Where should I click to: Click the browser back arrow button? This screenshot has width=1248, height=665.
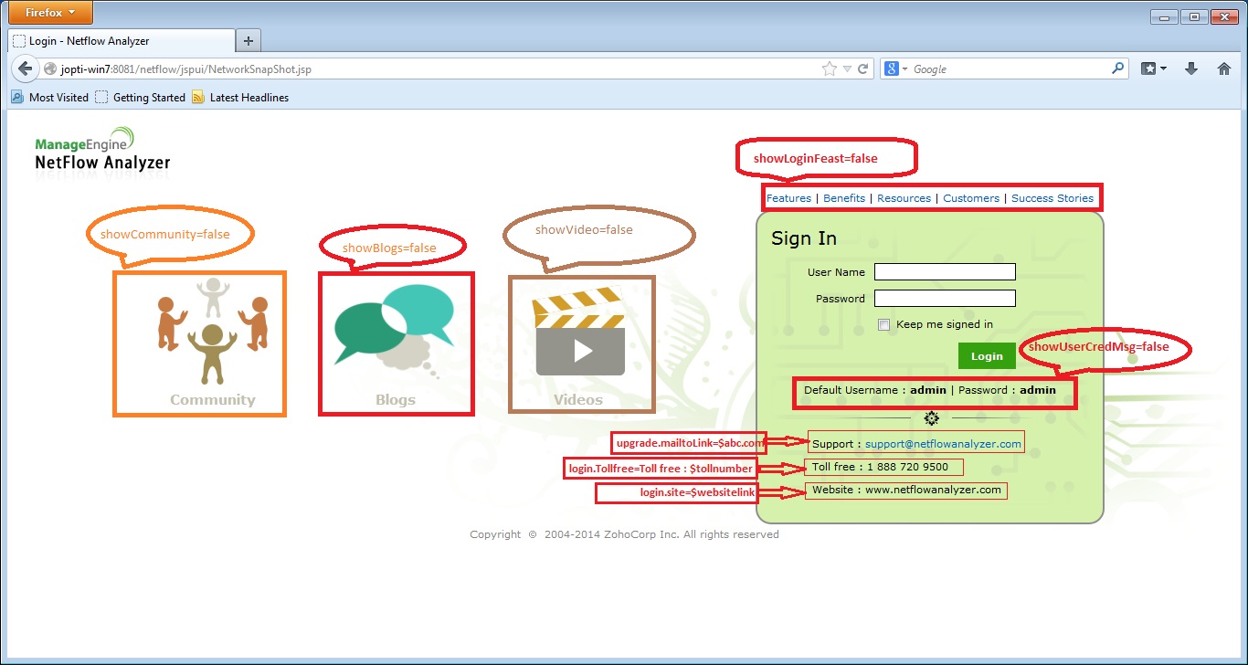[26, 69]
